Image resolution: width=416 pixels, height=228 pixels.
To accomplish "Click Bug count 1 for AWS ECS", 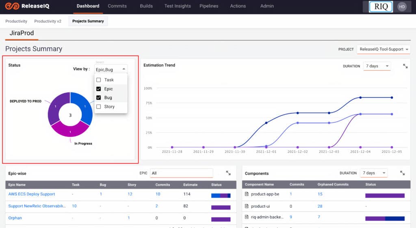I will coord(101,194).
